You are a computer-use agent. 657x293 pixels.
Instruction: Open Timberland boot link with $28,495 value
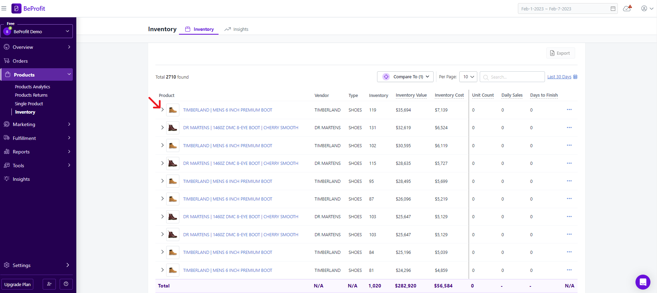click(x=228, y=181)
